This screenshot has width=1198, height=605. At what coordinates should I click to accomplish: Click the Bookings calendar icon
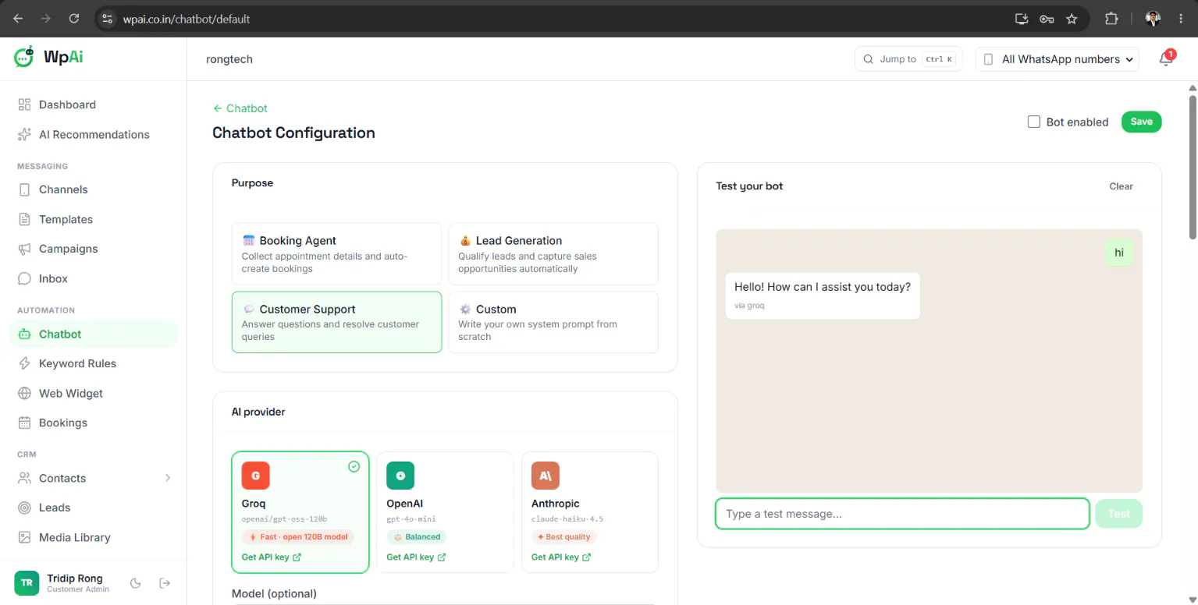pos(24,423)
